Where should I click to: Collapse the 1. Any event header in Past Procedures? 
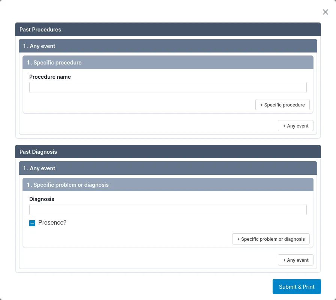(168, 46)
